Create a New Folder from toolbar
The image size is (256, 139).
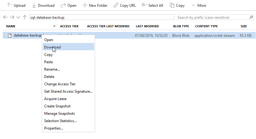pos(95,6)
